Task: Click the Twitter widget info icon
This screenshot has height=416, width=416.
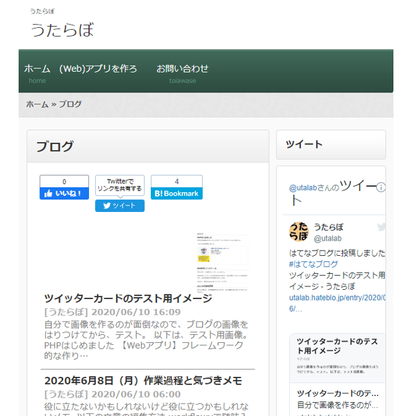Action: (381, 187)
